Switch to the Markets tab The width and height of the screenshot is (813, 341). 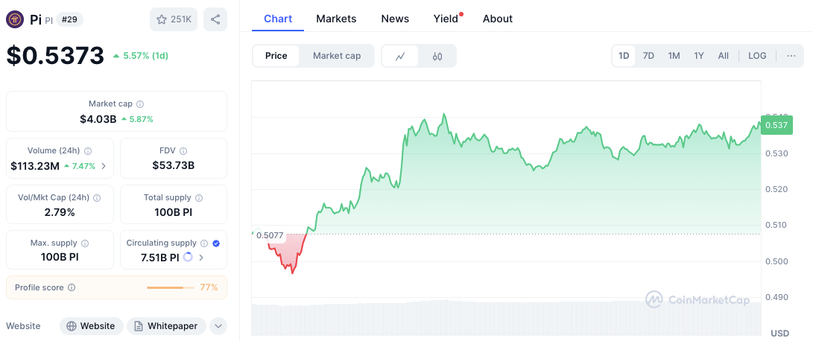336,19
